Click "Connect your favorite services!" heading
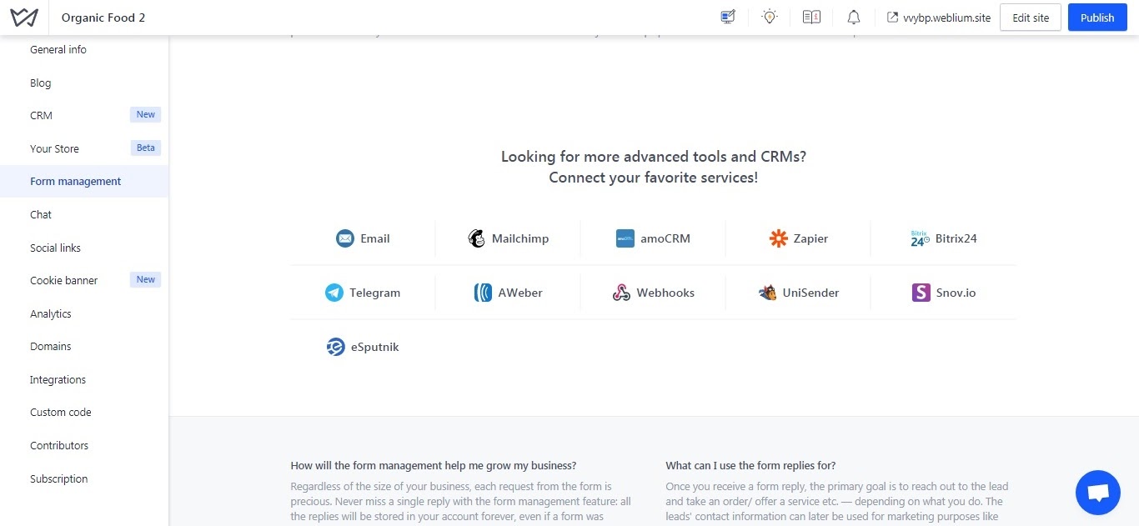 654,178
